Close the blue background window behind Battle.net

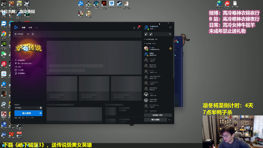coord(181,38)
